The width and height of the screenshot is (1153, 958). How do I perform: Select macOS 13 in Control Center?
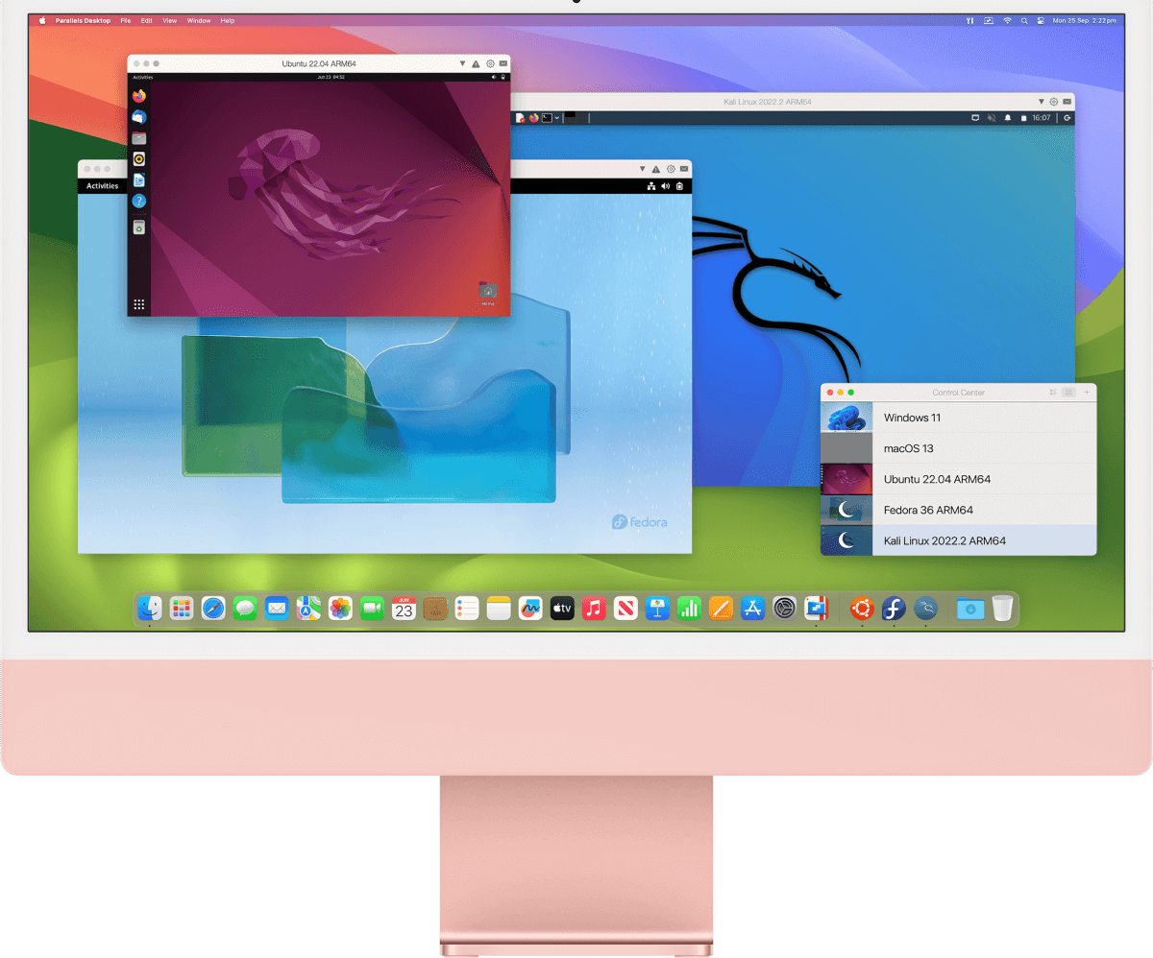[958, 448]
